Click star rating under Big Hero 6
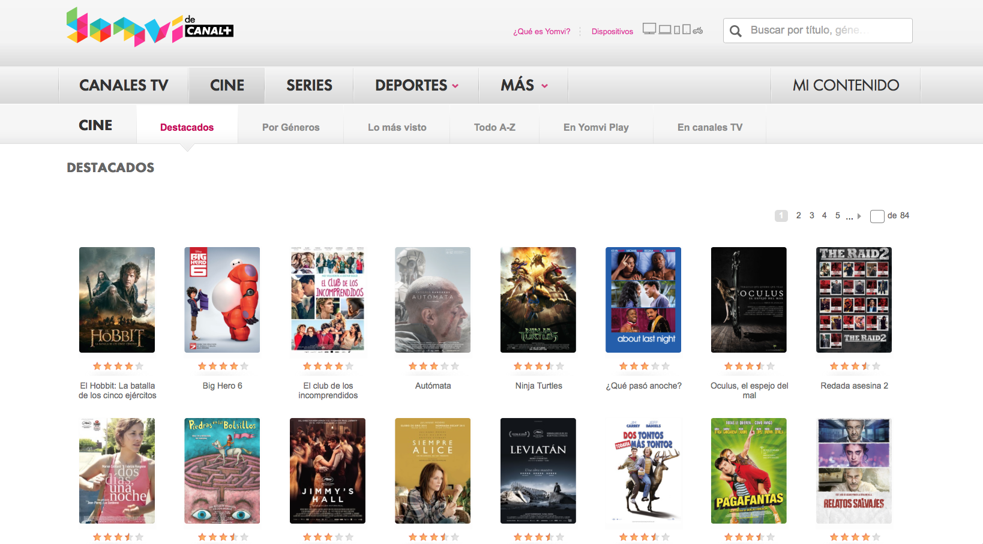The image size is (983, 544). 223,366
